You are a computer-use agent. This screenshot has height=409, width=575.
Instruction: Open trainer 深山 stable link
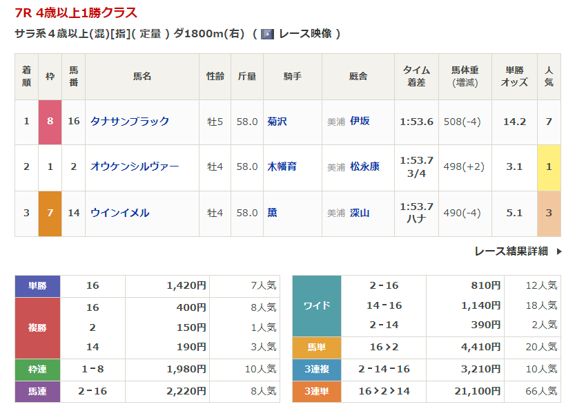click(360, 213)
